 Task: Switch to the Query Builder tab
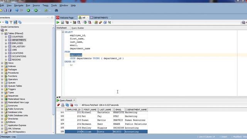(x=78, y=28)
